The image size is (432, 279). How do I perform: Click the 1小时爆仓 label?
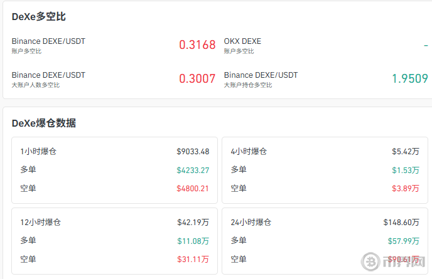point(38,151)
